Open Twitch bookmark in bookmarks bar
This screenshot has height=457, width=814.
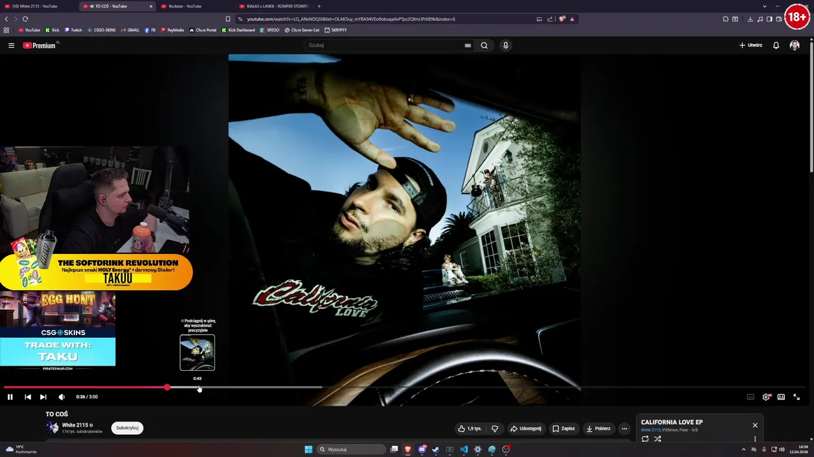pyautogui.click(x=73, y=30)
